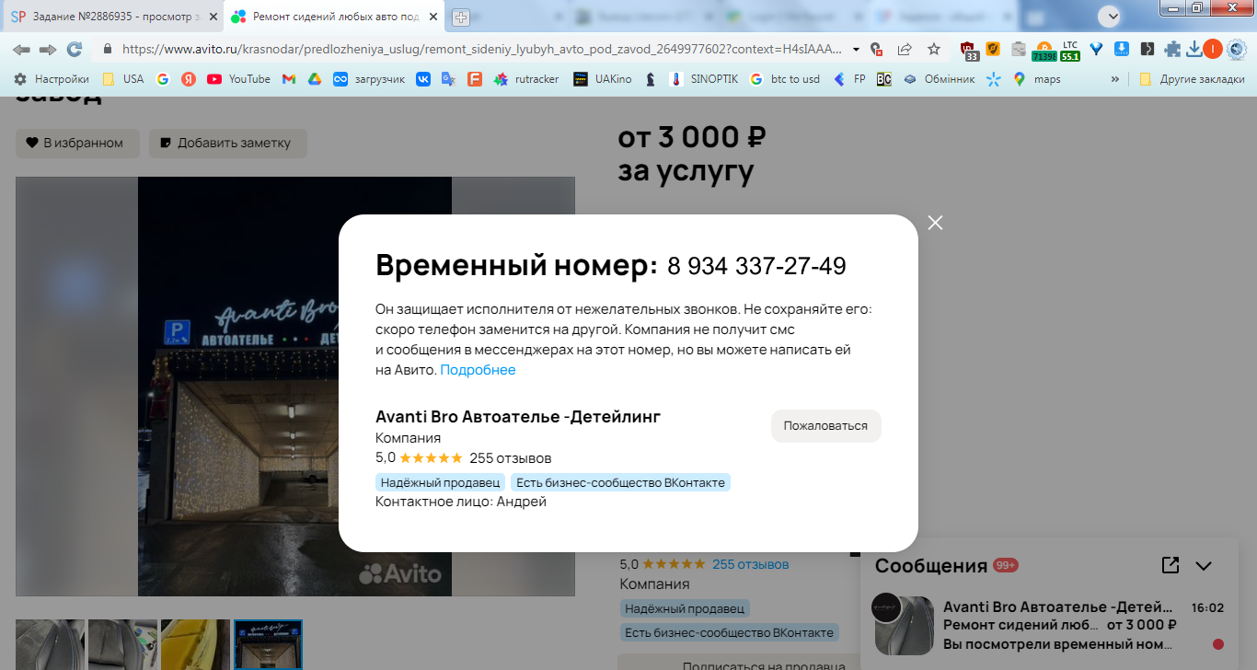Open the maps bookmark

[1036, 79]
